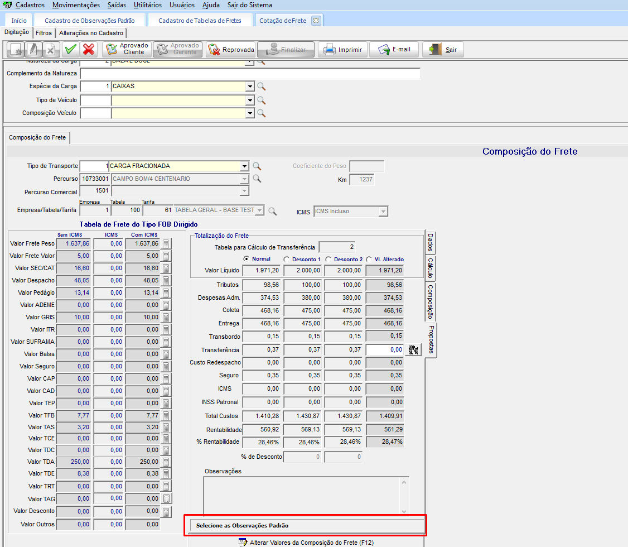Choose the Vl. Alterado radio option

coord(369,259)
